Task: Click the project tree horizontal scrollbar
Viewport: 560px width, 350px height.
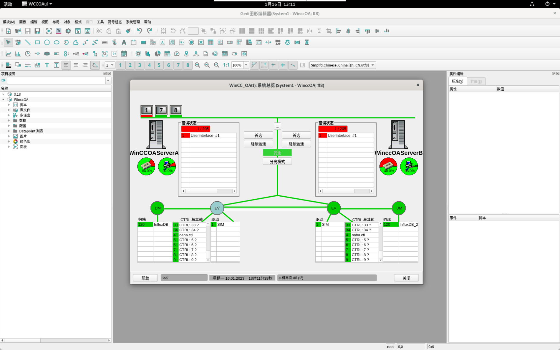Action: click(55, 340)
